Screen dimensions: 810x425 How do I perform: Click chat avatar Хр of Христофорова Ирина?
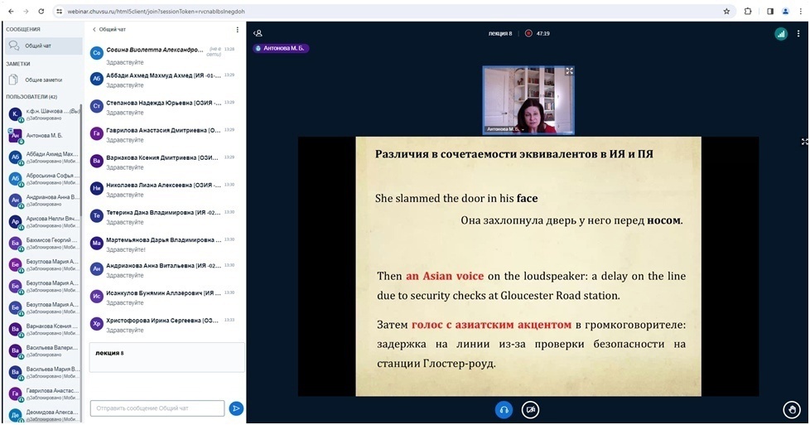(x=97, y=324)
